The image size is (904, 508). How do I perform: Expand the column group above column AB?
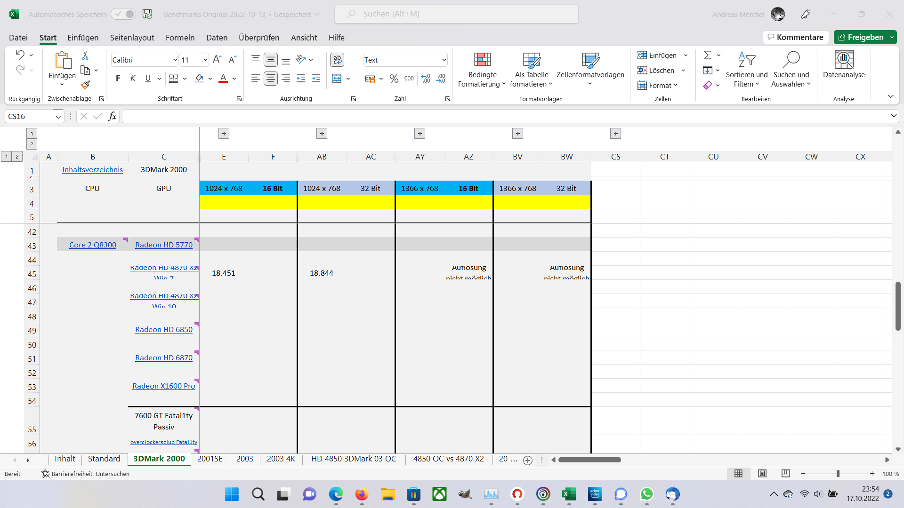click(322, 134)
